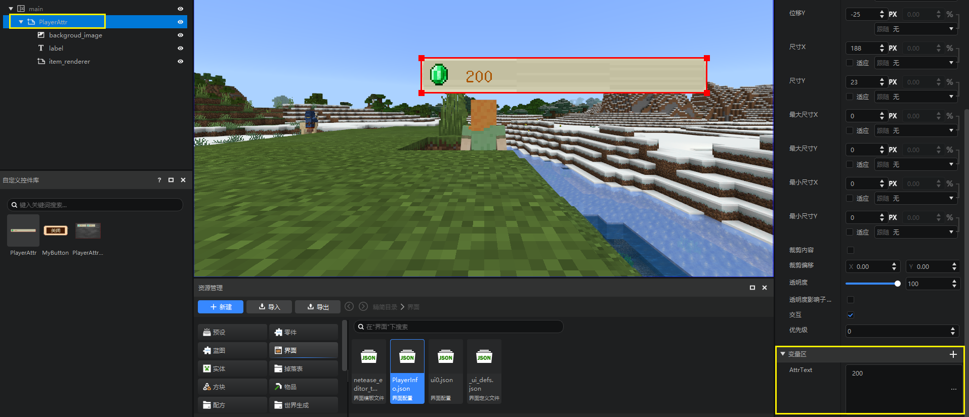Select netease_editor_t... JSON file
The height and width of the screenshot is (417, 969).
[x=368, y=372]
